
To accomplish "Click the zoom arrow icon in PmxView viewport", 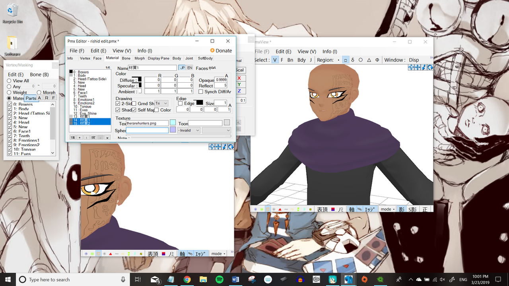I will (424, 67).
